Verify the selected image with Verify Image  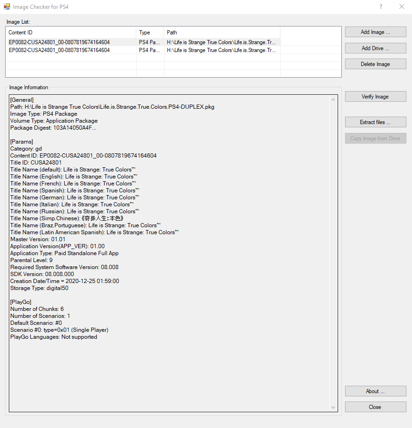(375, 96)
